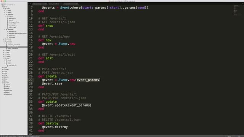Open application_controller.rb in the sidebar
The width and height of the screenshot is (244, 137).
pos(14,45)
